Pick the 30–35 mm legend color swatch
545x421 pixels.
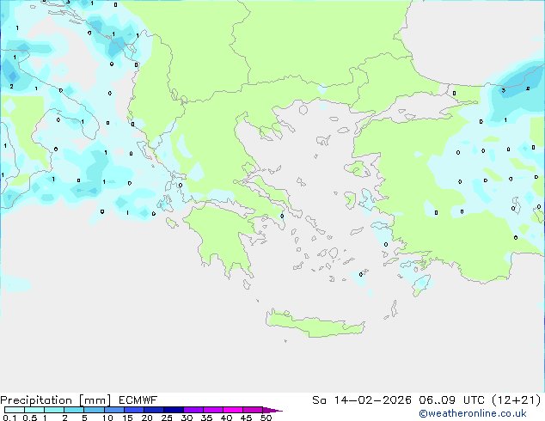point(193,410)
